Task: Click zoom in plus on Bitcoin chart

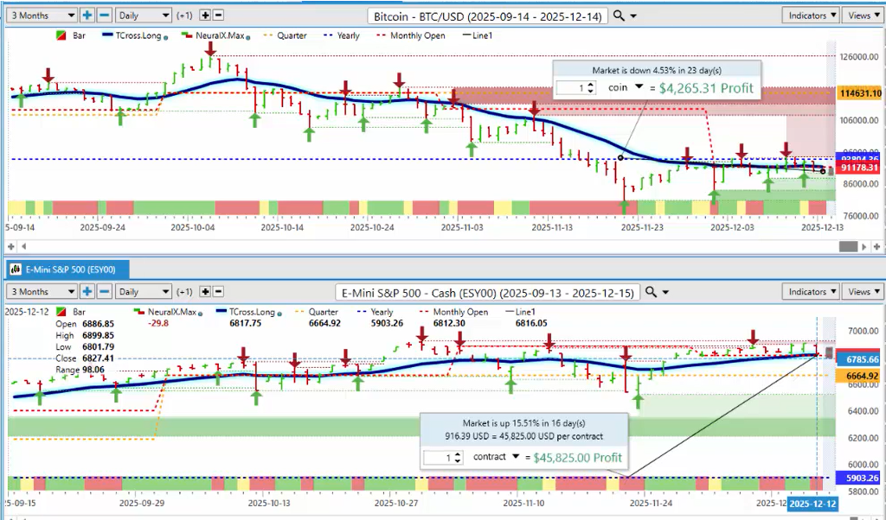Action: [x=87, y=16]
